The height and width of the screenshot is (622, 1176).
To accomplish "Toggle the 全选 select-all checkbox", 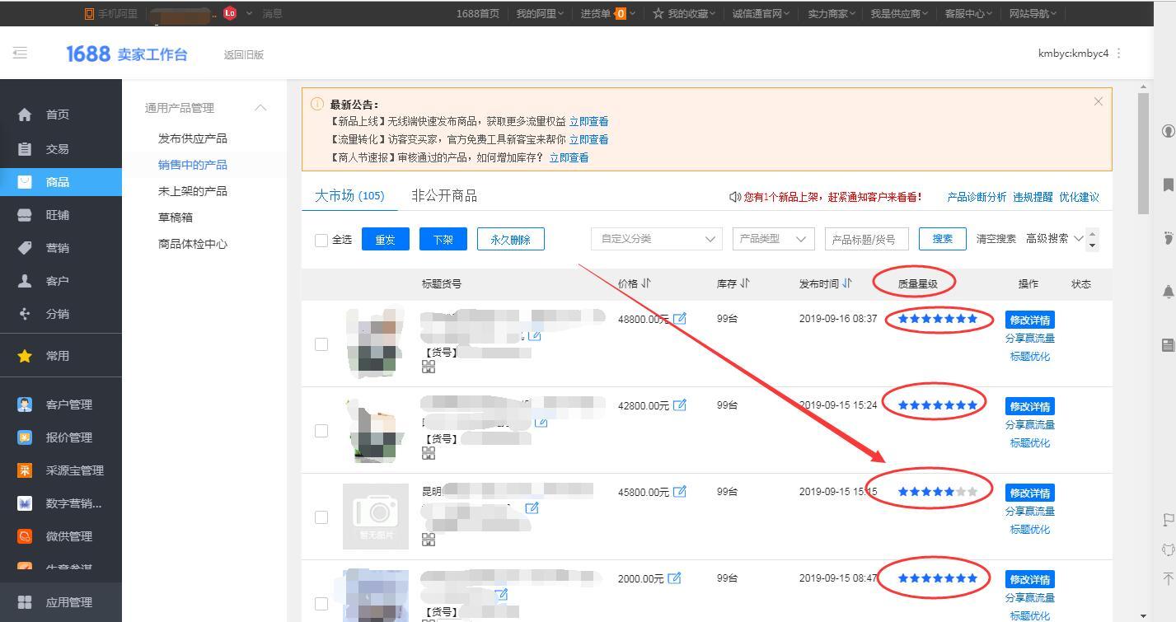I will pos(321,240).
